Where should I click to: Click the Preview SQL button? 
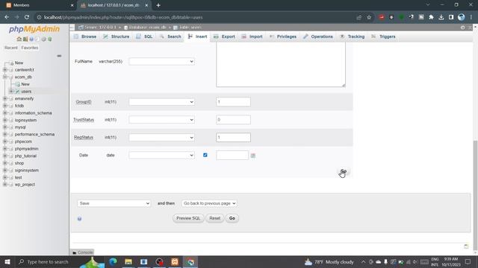188,218
